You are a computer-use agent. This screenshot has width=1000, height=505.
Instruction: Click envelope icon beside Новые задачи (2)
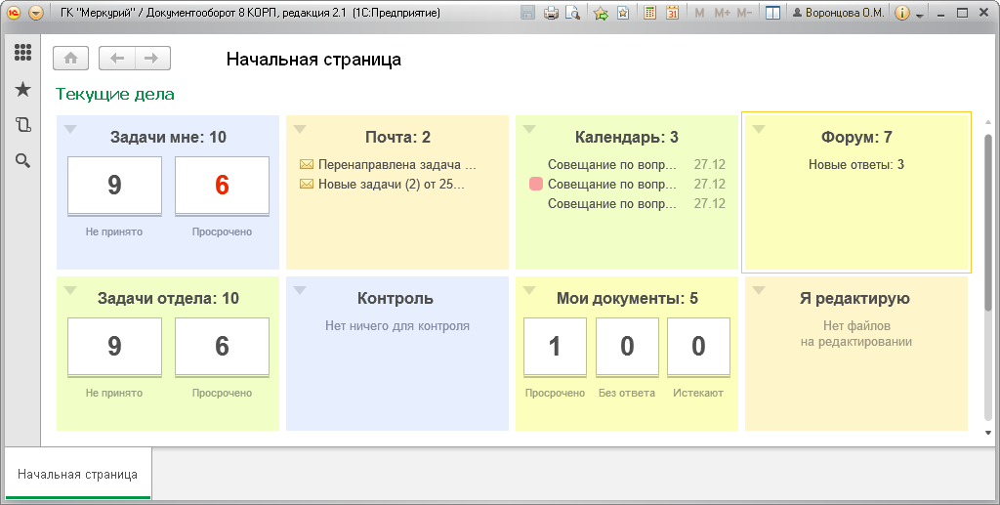pyautogui.click(x=306, y=185)
